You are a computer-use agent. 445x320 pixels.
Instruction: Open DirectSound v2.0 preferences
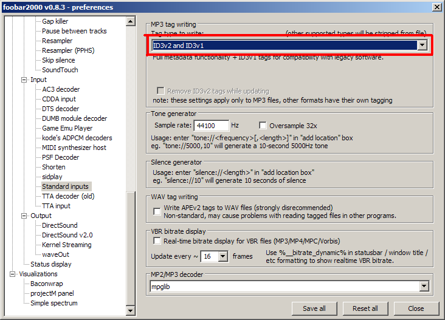point(67,235)
